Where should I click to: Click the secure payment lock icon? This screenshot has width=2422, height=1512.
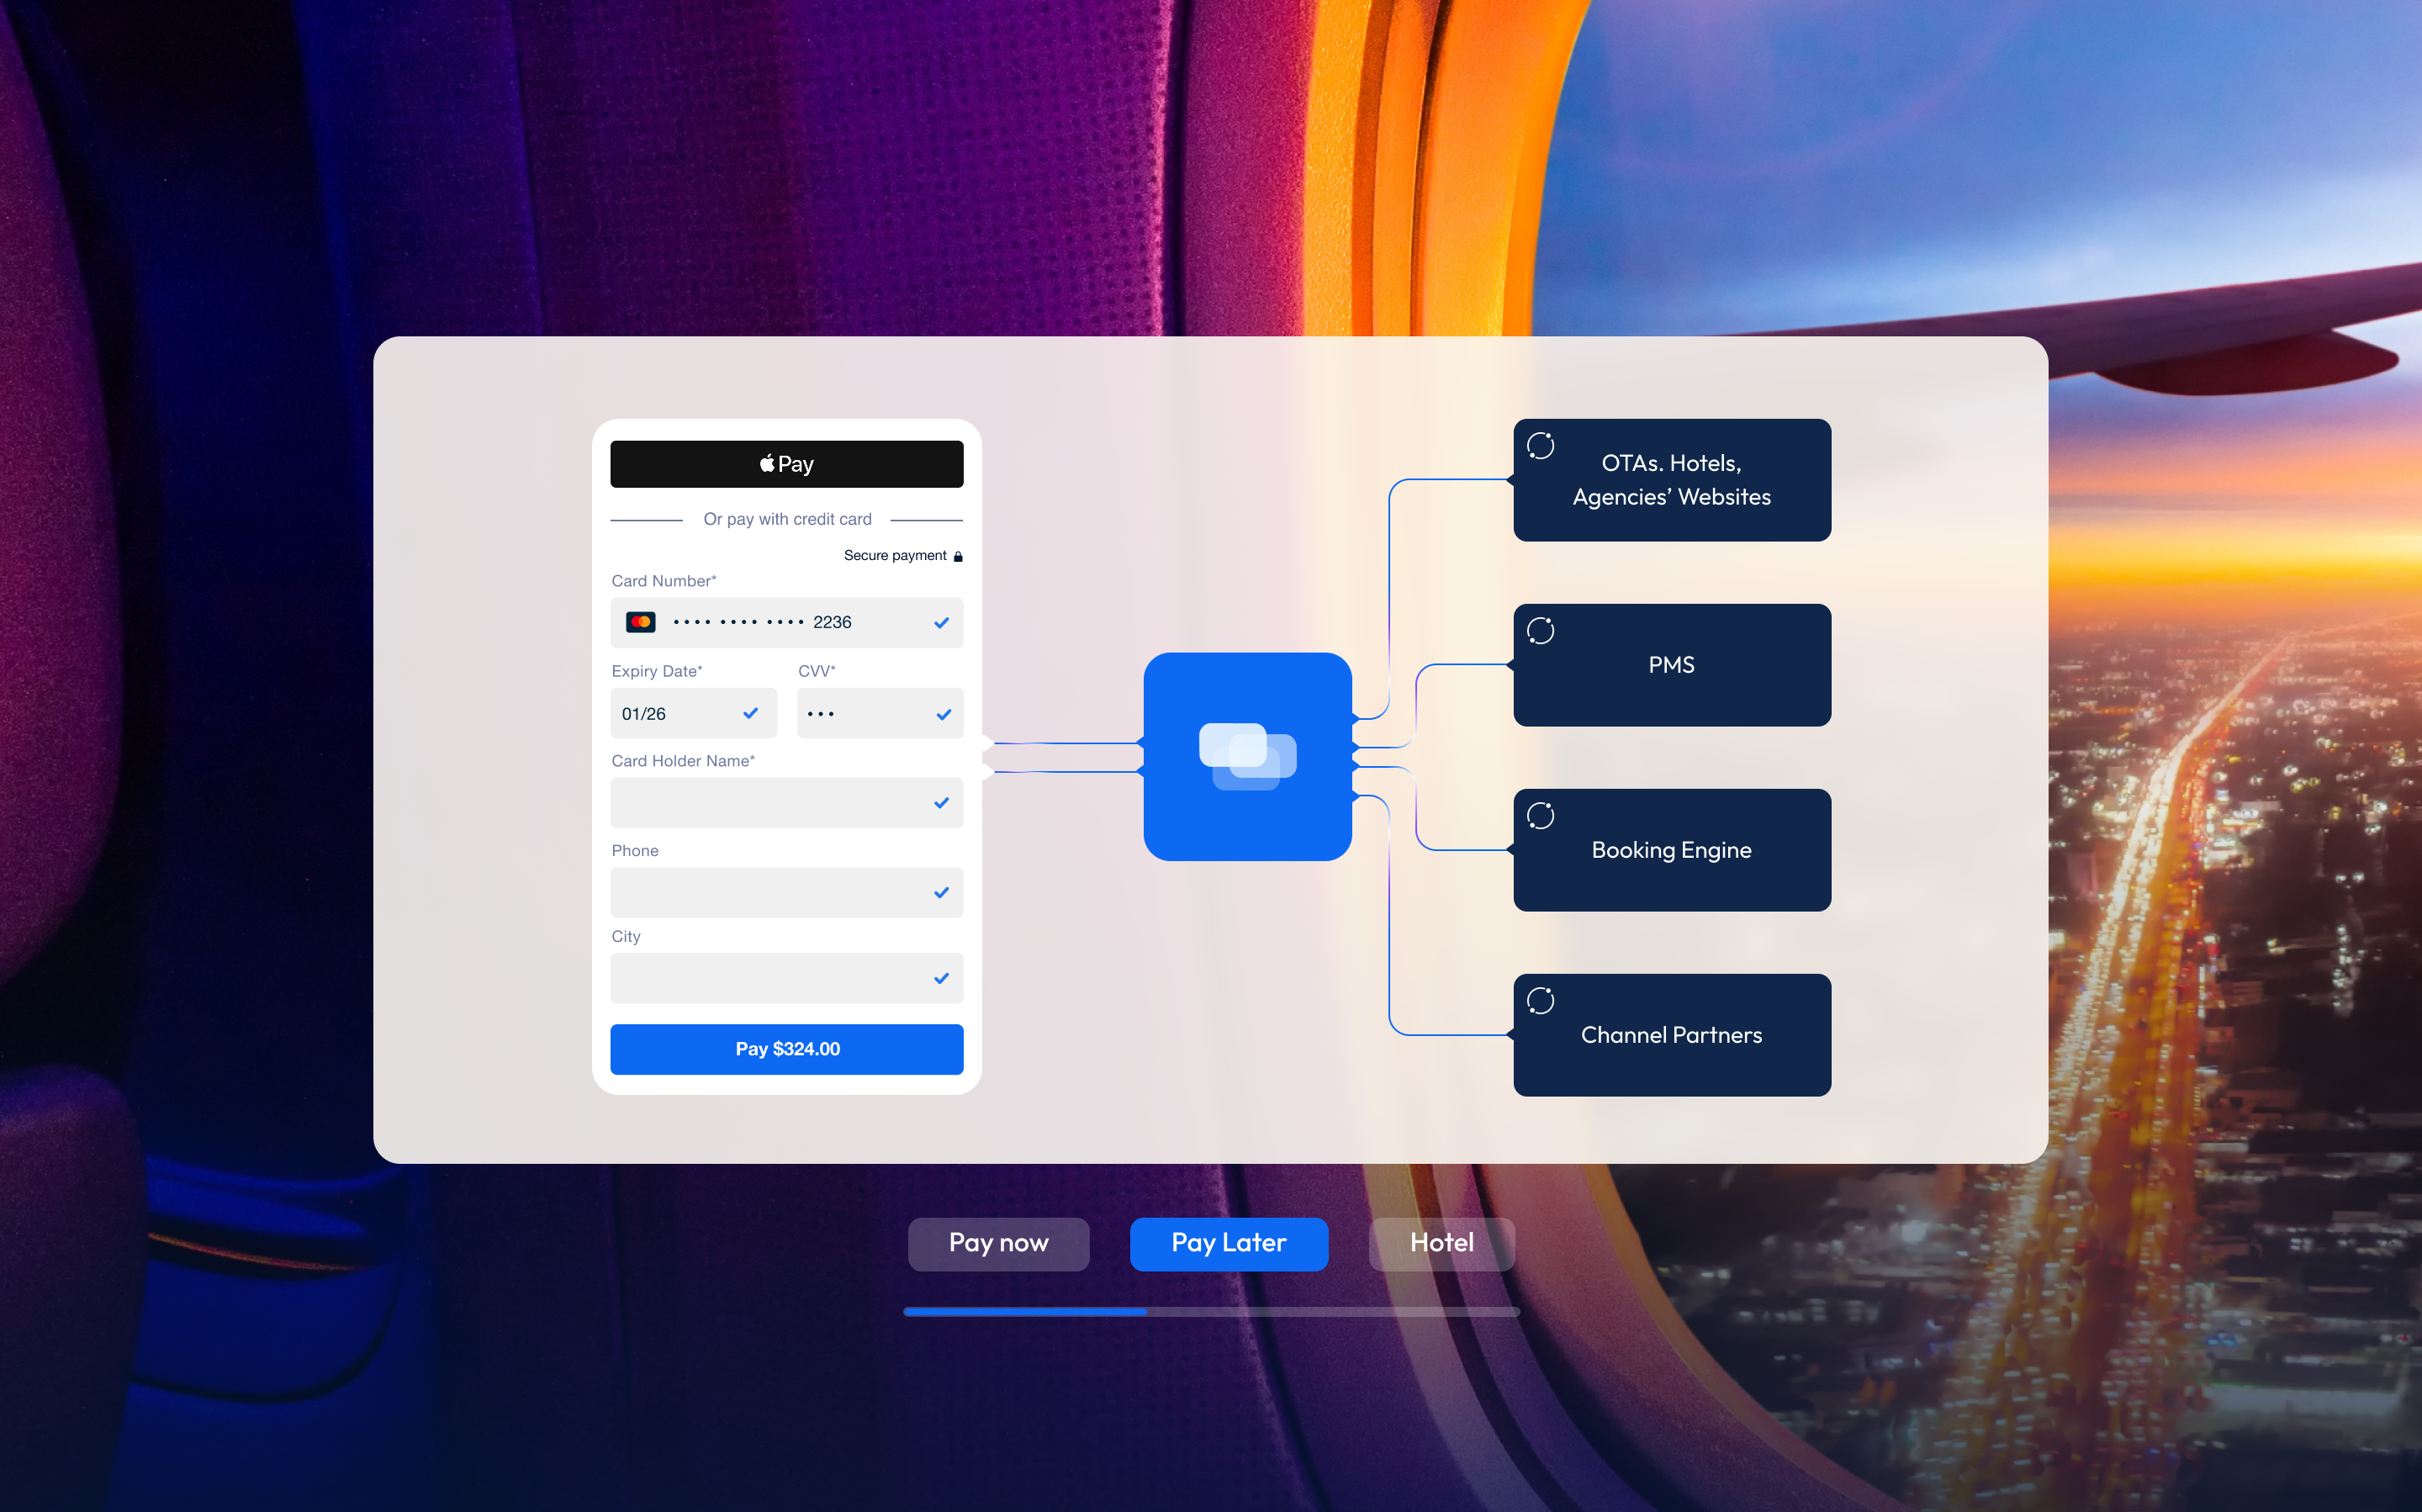[958, 556]
